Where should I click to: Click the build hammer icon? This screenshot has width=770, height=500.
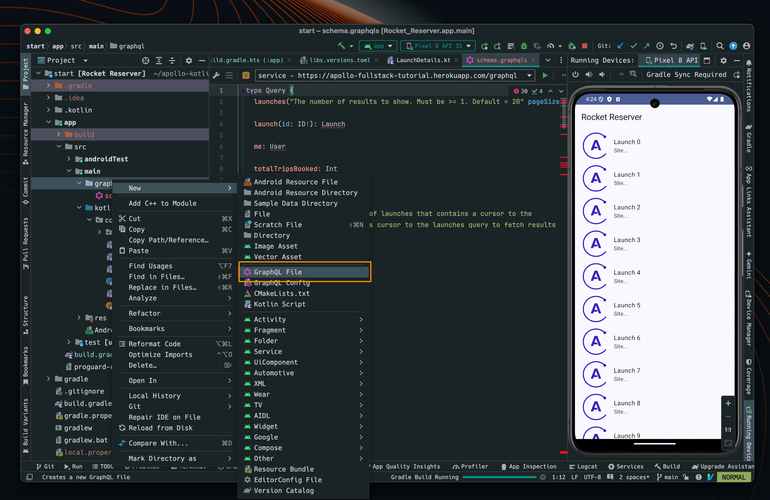pyautogui.click(x=342, y=46)
